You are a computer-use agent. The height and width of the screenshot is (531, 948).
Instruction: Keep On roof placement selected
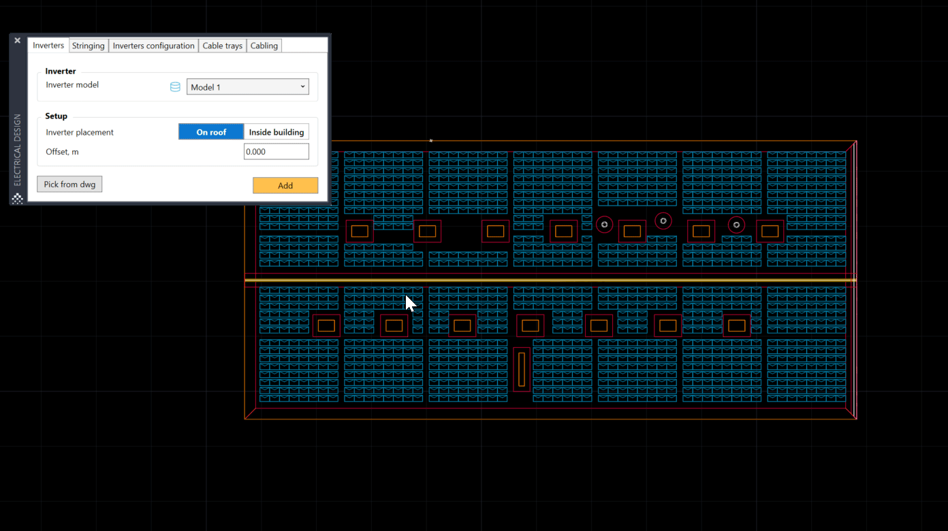point(211,131)
